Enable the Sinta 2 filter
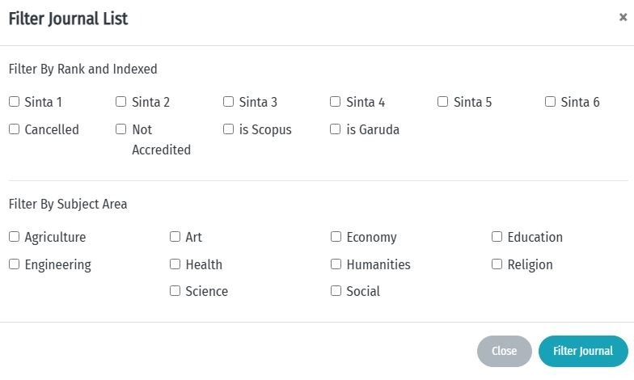This screenshot has height=380, width=634. click(121, 102)
